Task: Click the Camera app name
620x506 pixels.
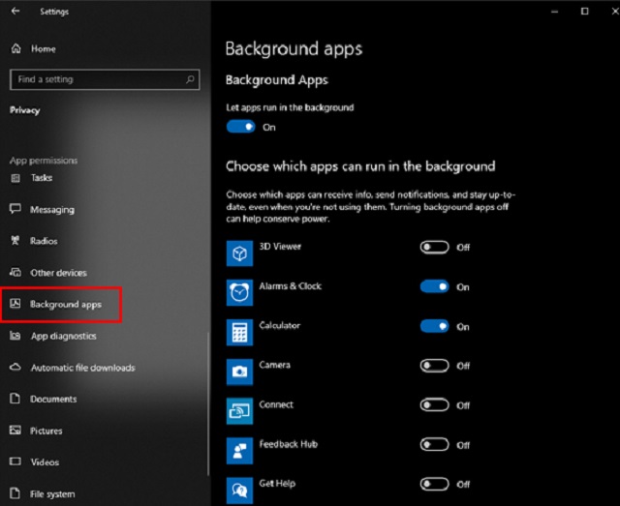Action: click(x=274, y=365)
